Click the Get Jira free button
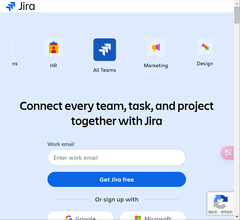The width and height of the screenshot is (240, 220). click(x=117, y=179)
